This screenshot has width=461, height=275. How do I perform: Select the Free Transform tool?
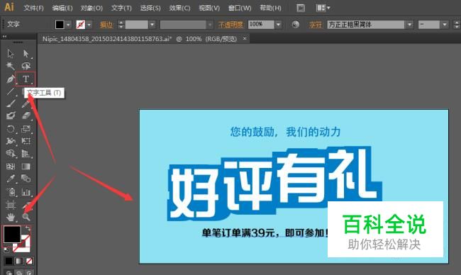point(26,141)
